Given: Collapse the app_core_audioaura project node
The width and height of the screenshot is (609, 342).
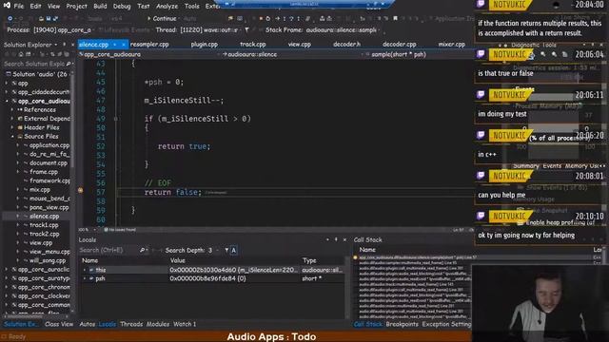Looking at the screenshot, I should (7, 101).
